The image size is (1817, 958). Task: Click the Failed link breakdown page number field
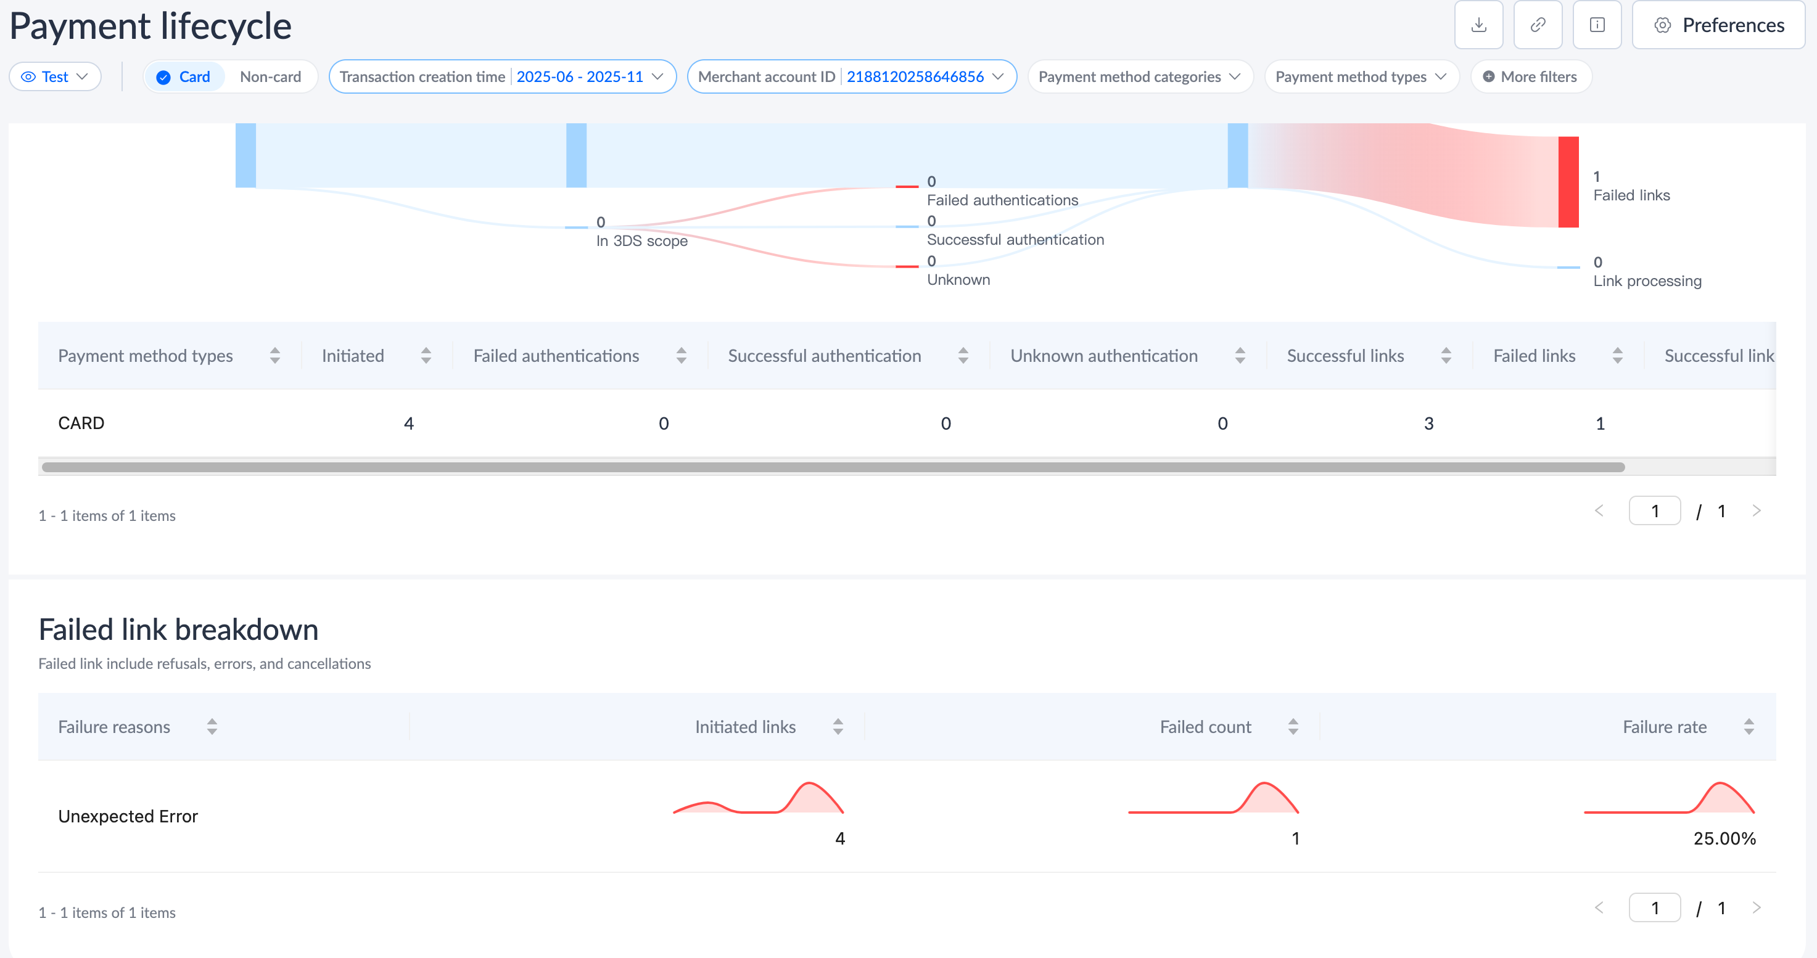coord(1654,908)
